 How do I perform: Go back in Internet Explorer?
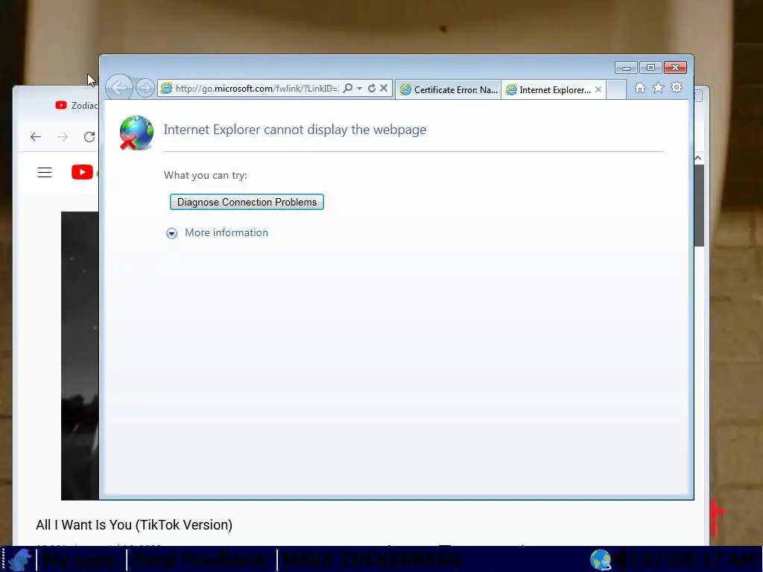[118, 88]
